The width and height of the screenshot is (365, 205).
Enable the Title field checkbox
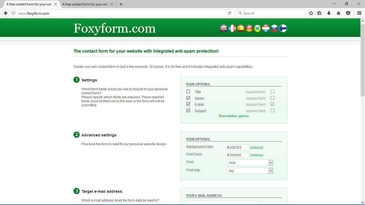click(x=188, y=92)
